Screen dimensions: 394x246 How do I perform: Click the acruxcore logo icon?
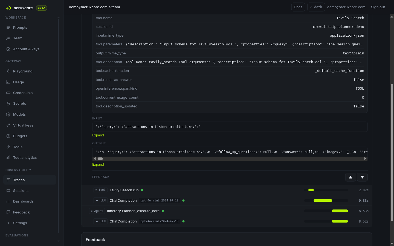pos(8,8)
